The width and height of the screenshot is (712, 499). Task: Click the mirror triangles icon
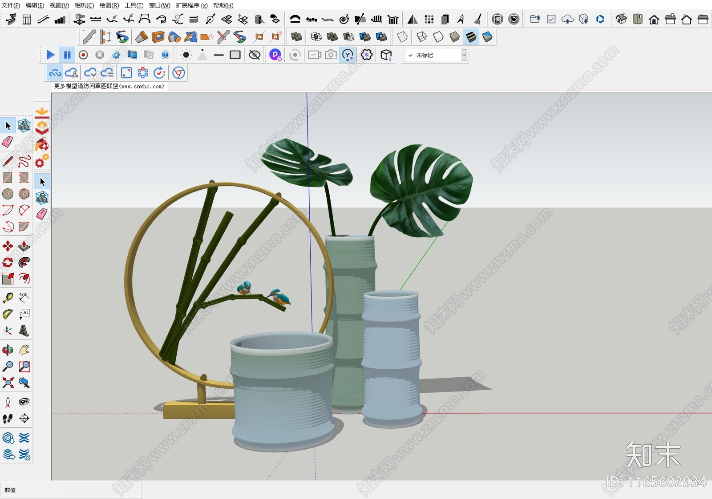point(413,19)
